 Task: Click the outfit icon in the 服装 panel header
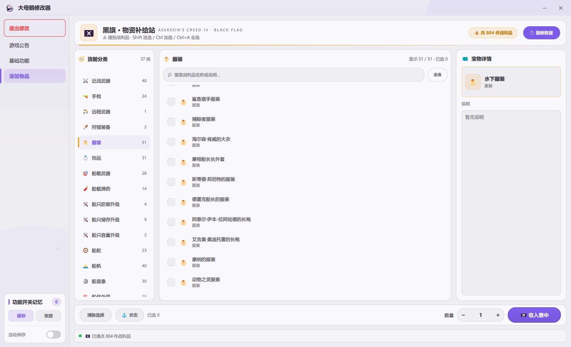point(167,59)
